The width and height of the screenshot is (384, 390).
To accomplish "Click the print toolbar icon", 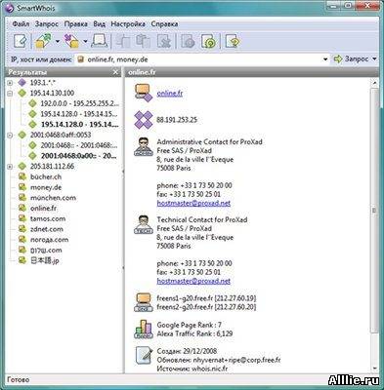I will point(100,41).
